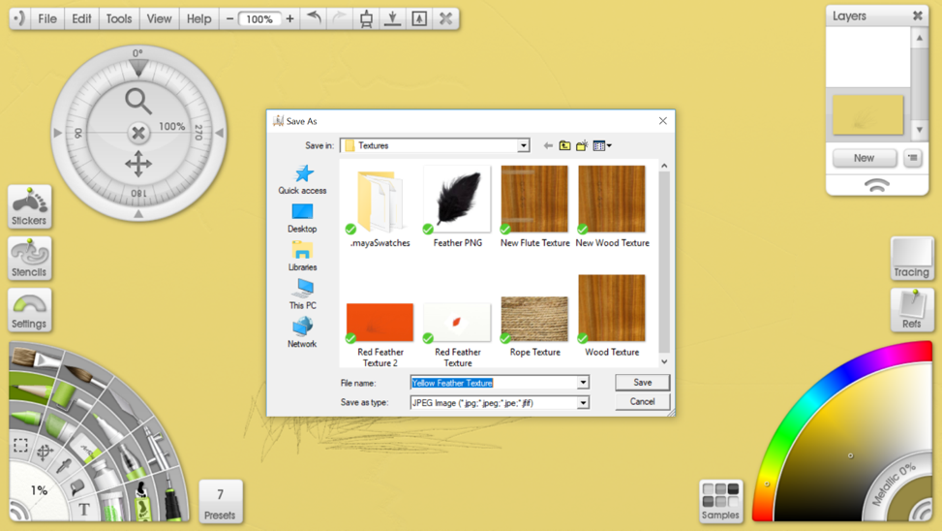
Task: Click the Undo arrow in the toolbar
Action: (314, 18)
